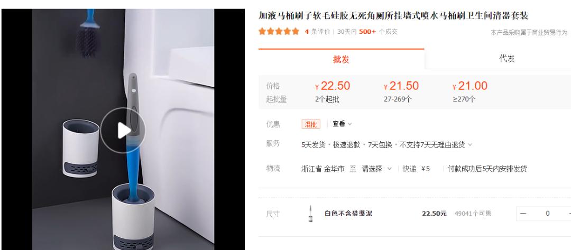Switch to the 代发 tab
Screen dimensions: 571x250
[x=506, y=59]
